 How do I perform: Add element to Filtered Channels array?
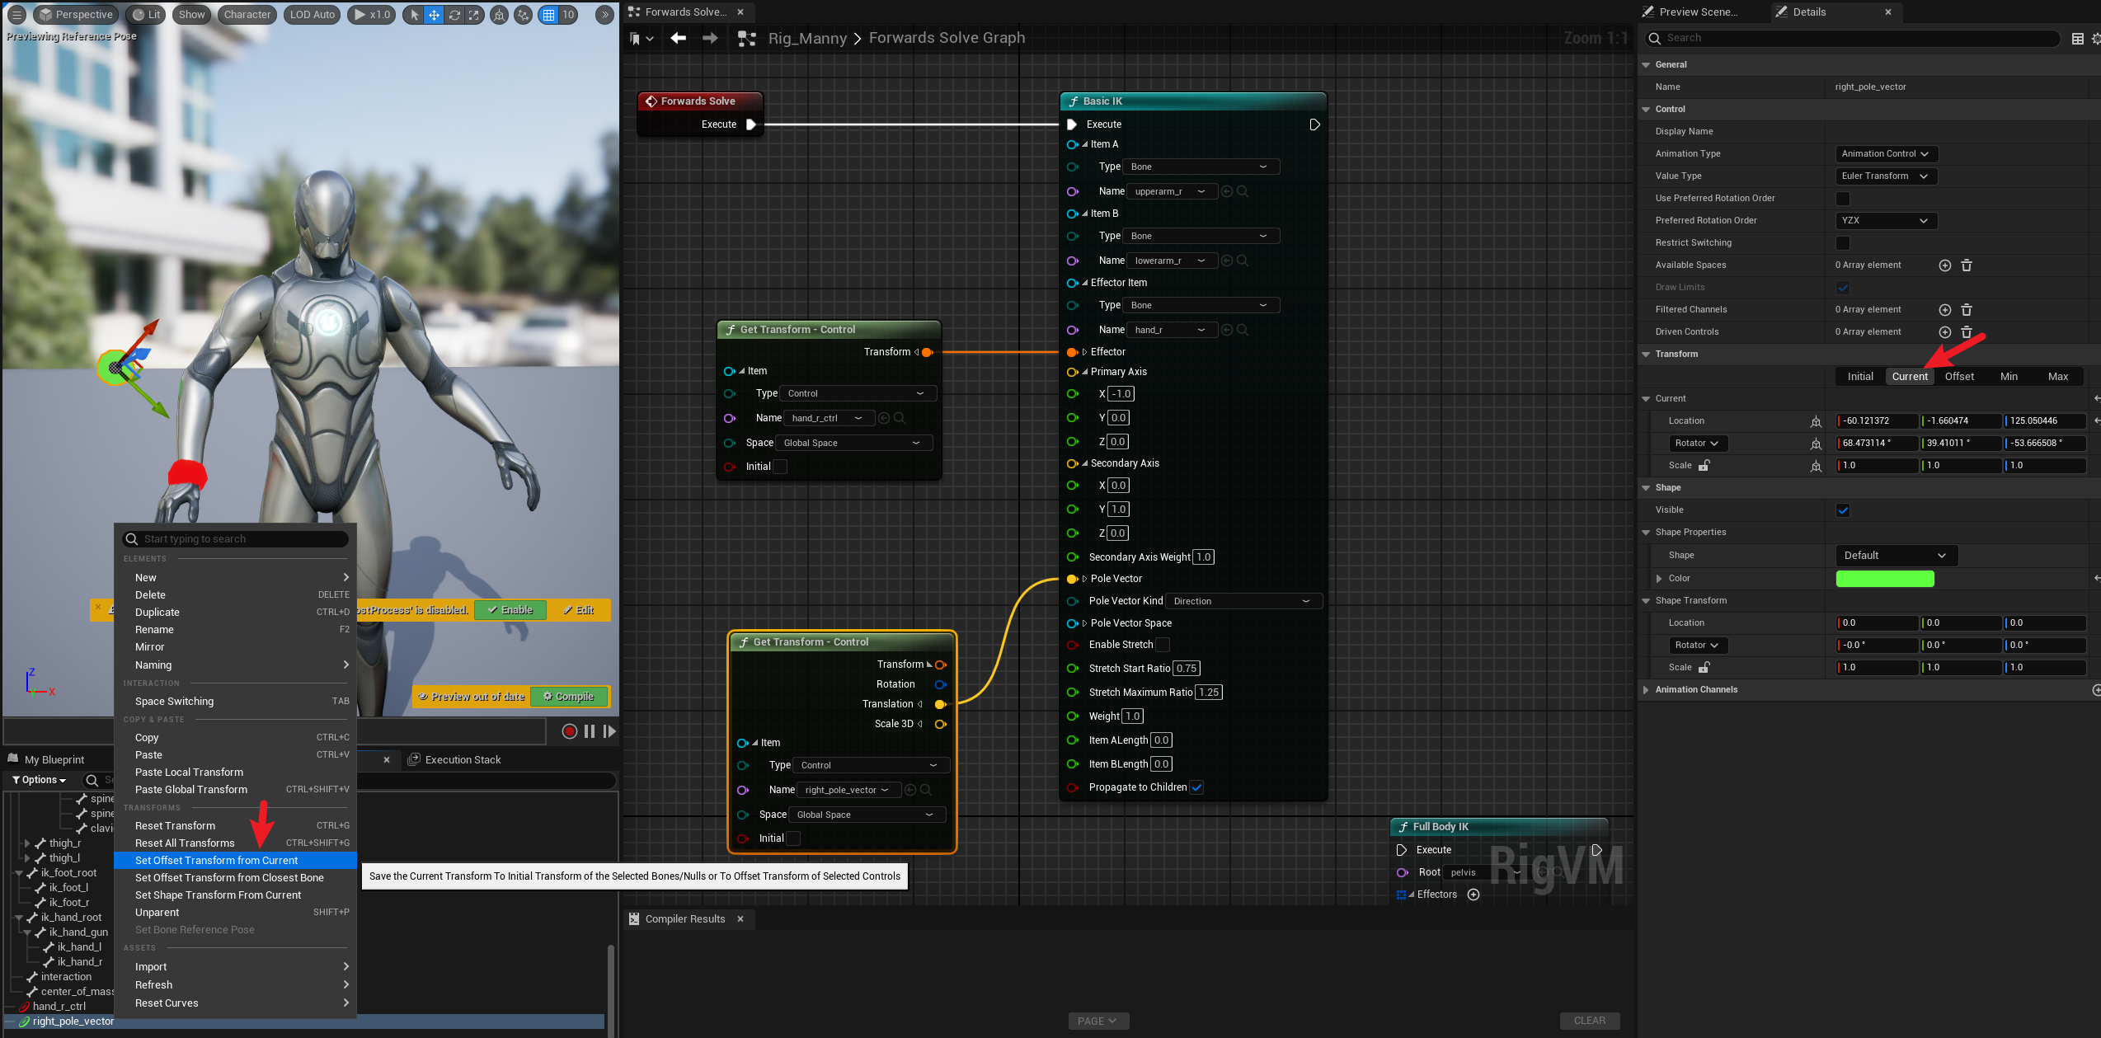pyautogui.click(x=1944, y=310)
